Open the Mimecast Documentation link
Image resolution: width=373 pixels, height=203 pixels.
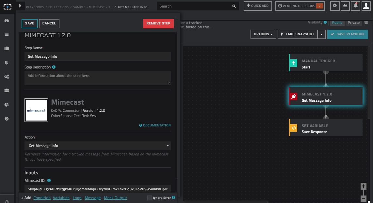(x=155, y=125)
